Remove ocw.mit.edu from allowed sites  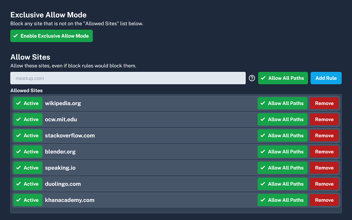click(x=324, y=119)
